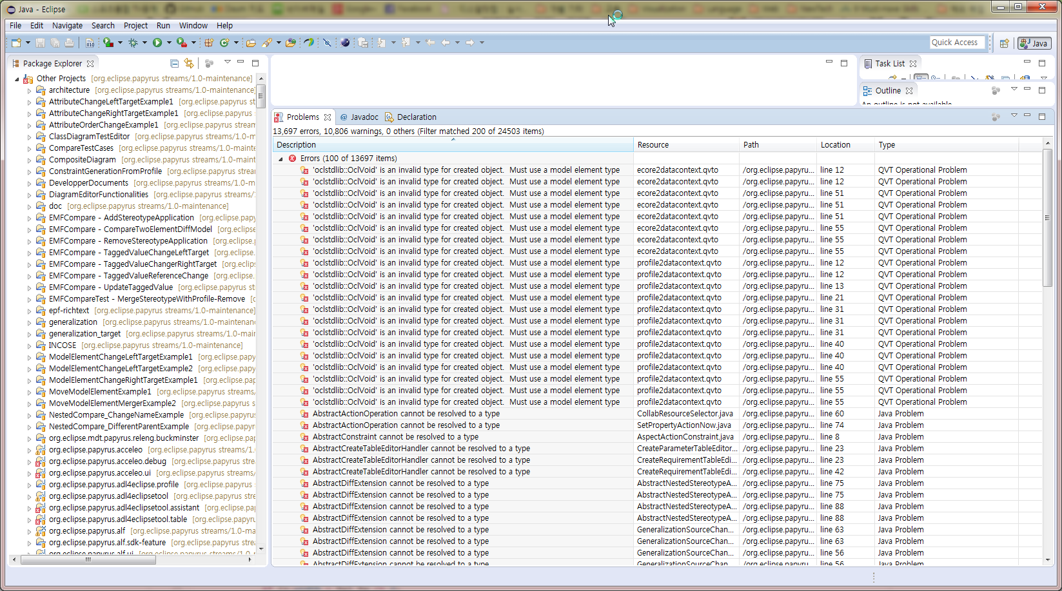Switch to the Javadoc tab
This screenshot has width=1062, height=591.
pos(359,117)
